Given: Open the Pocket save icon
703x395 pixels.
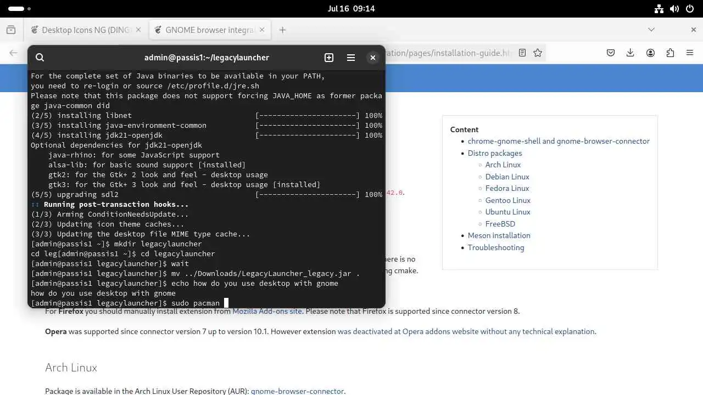Looking at the screenshot, I should pos(611,53).
